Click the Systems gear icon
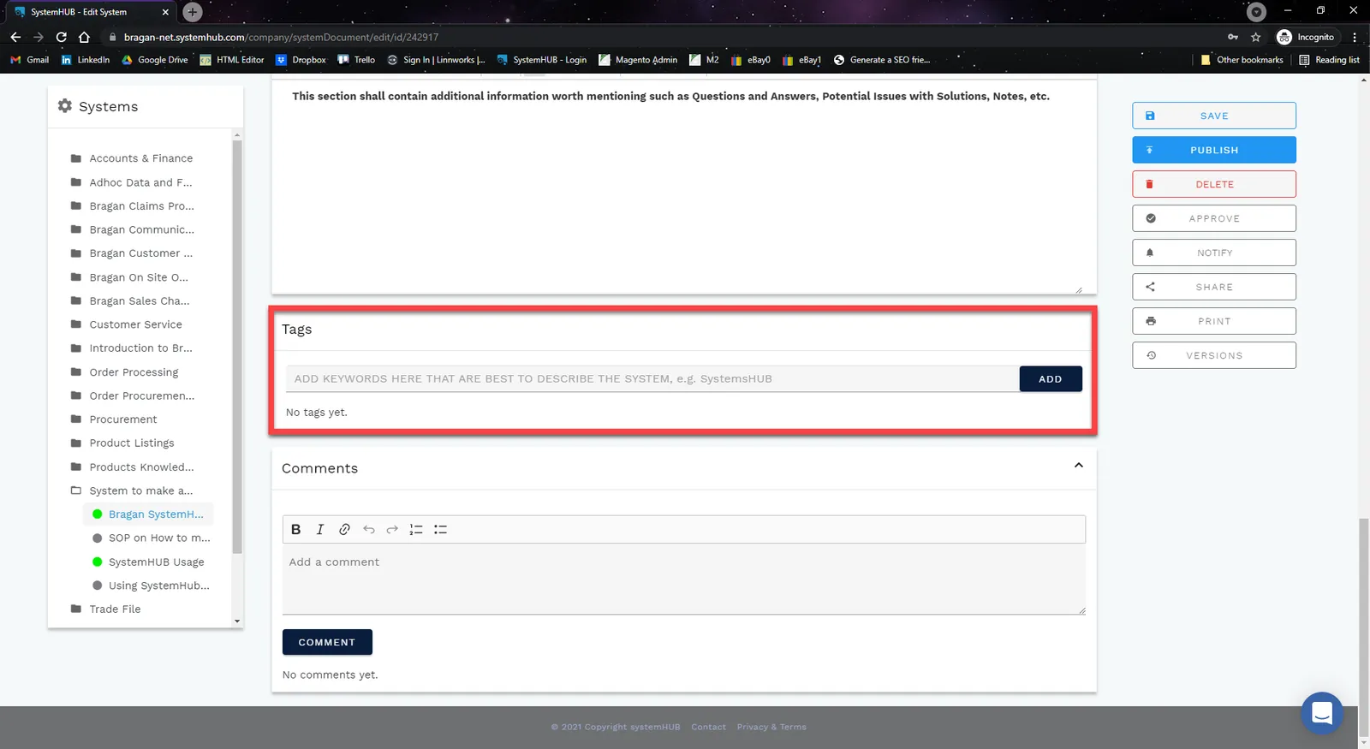The image size is (1370, 749). [65, 105]
